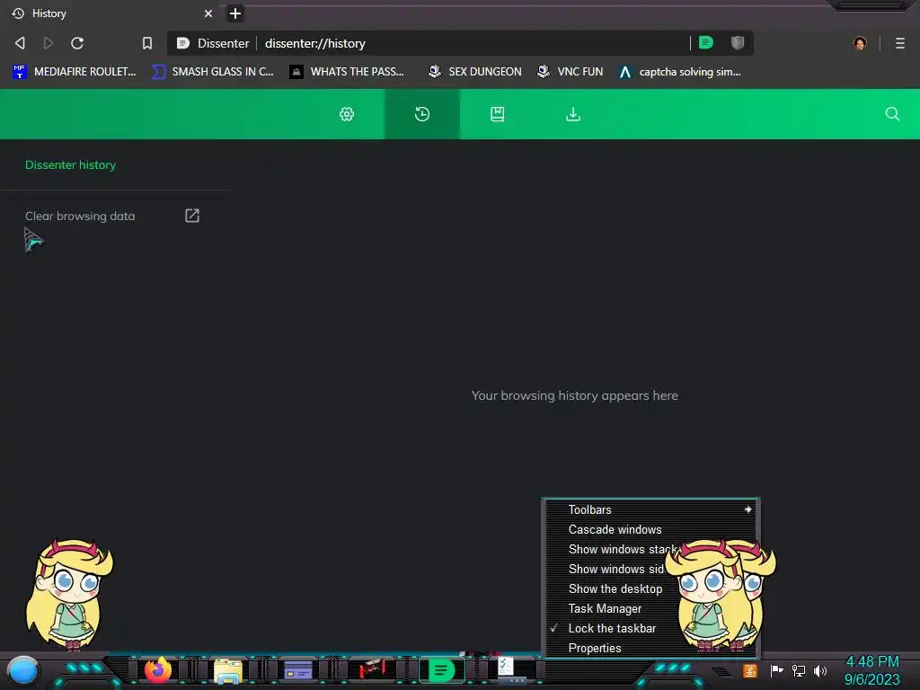Expand Toolbars submenu in context menu

[x=650, y=510]
